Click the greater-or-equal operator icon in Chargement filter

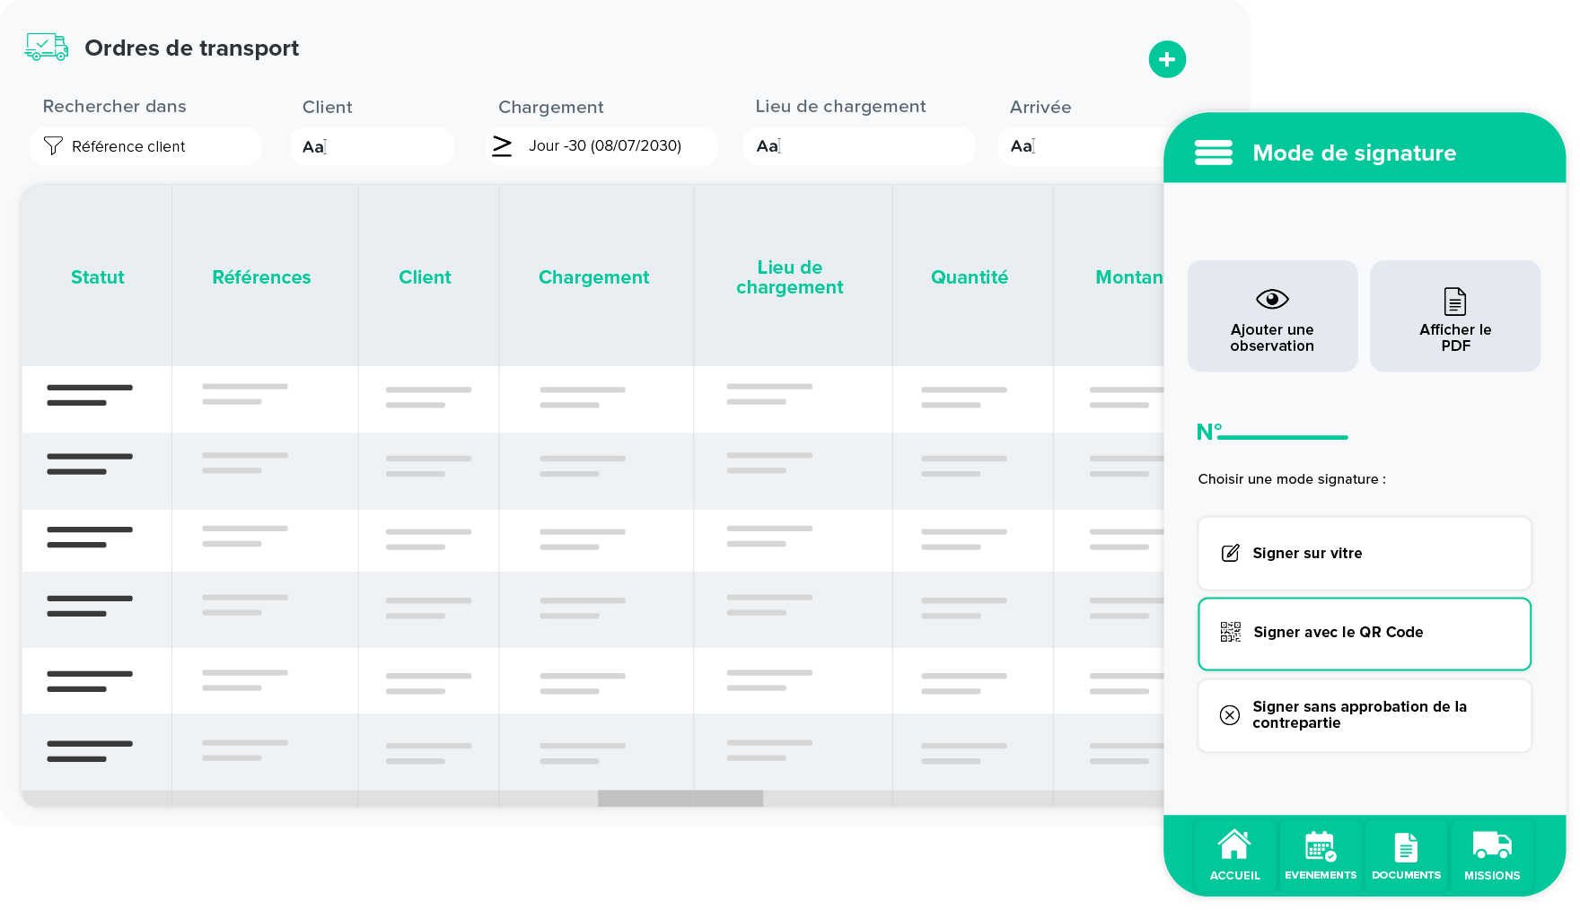[502, 146]
